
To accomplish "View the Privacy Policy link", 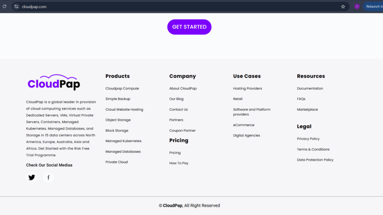I will [308, 139].
